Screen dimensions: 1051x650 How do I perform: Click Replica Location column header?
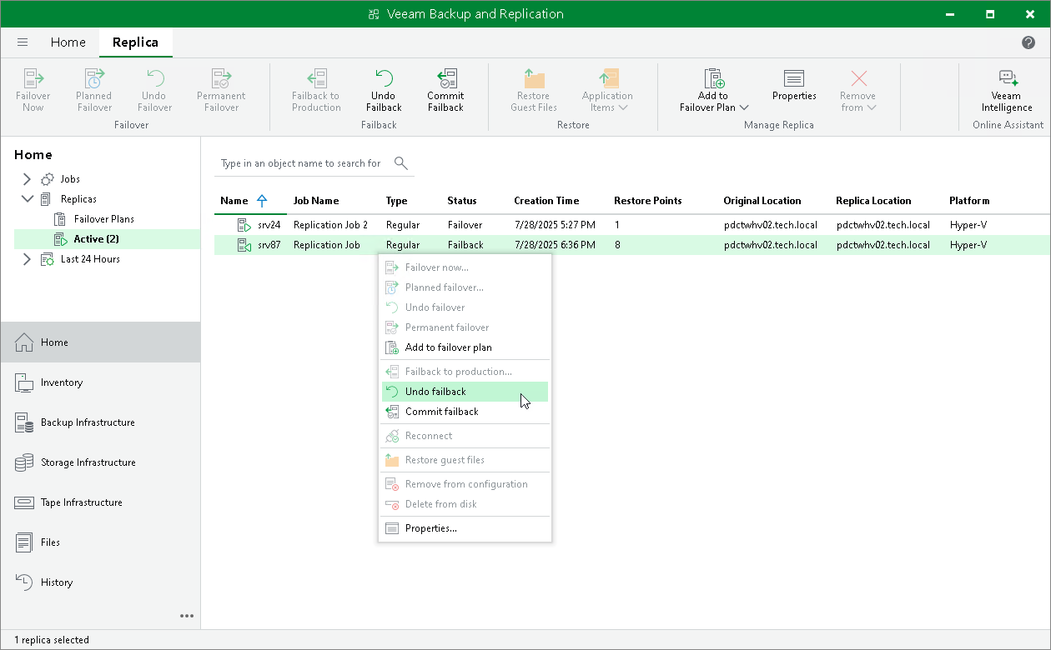873,201
